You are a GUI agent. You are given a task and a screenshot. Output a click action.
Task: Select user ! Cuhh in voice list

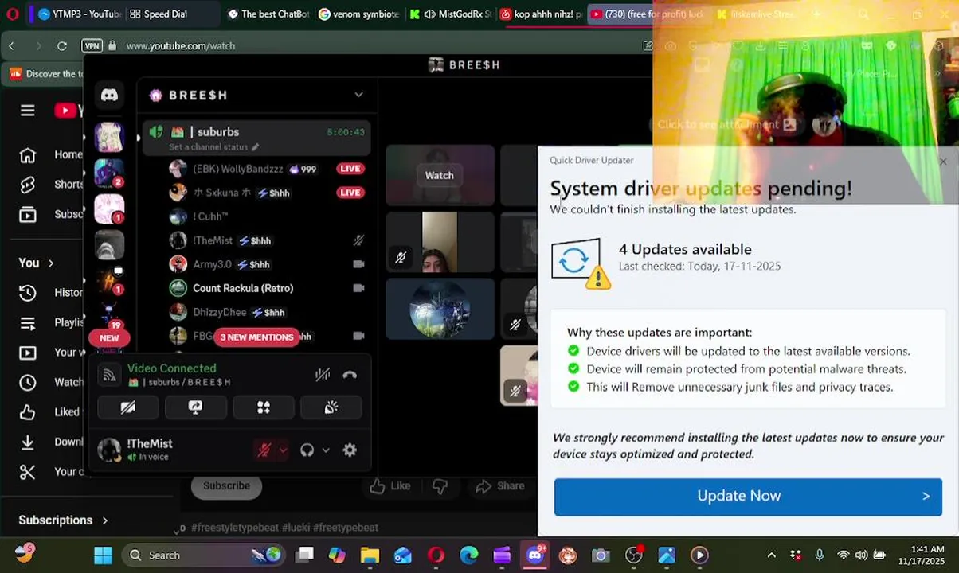coord(210,216)
